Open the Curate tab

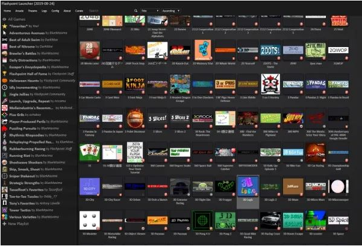coord(79,11)
